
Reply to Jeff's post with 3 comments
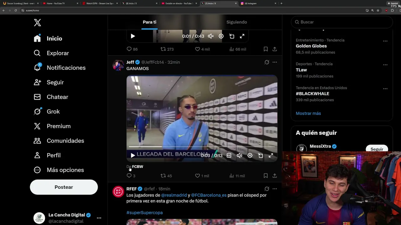coord(131,176)
